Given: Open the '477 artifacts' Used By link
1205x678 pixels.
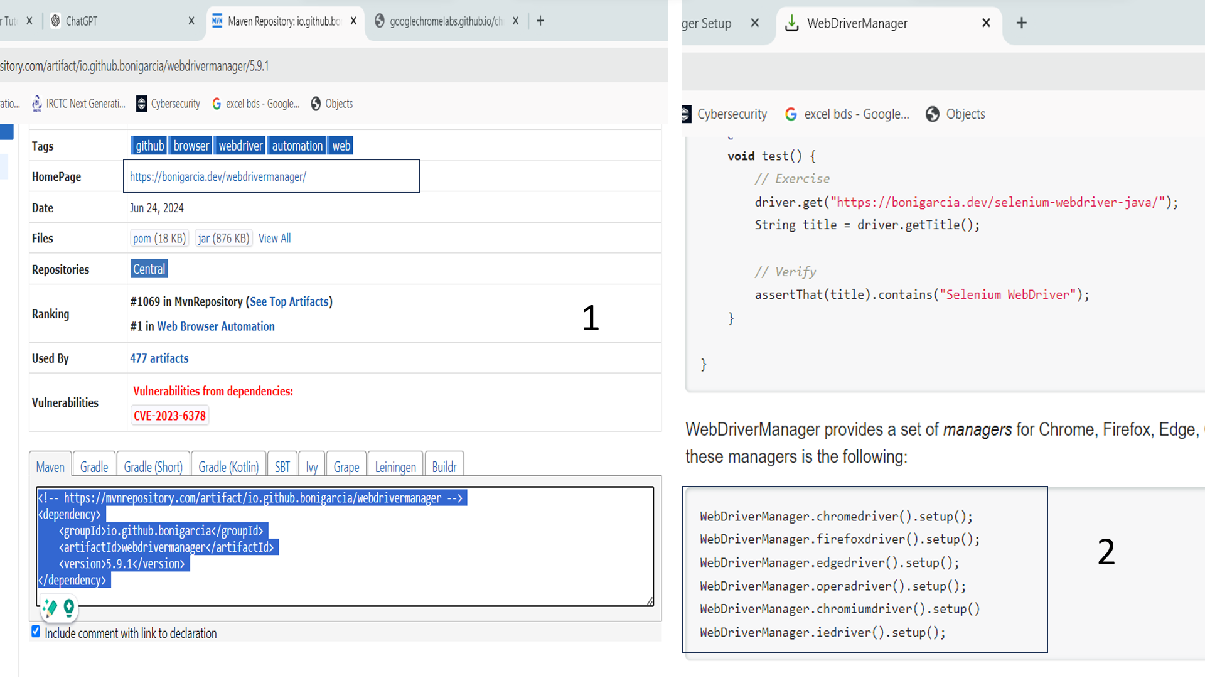Looking at the screenshot, I should (x=159, y=358).
